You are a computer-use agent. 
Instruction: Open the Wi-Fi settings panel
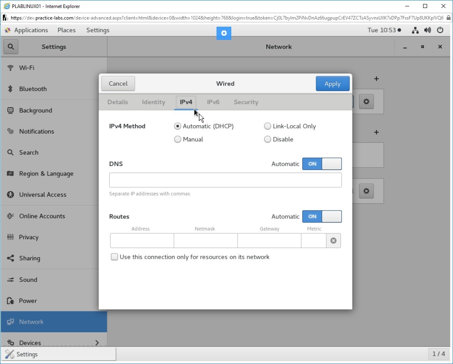pyautogui.click(x=27, y=68)
